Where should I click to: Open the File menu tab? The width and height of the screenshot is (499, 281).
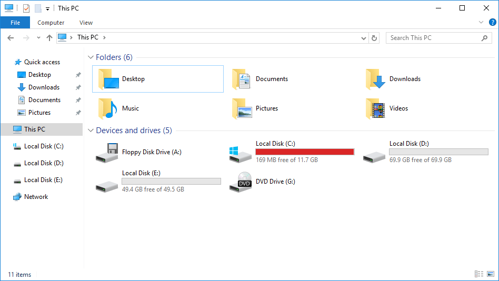click(15, 23)
